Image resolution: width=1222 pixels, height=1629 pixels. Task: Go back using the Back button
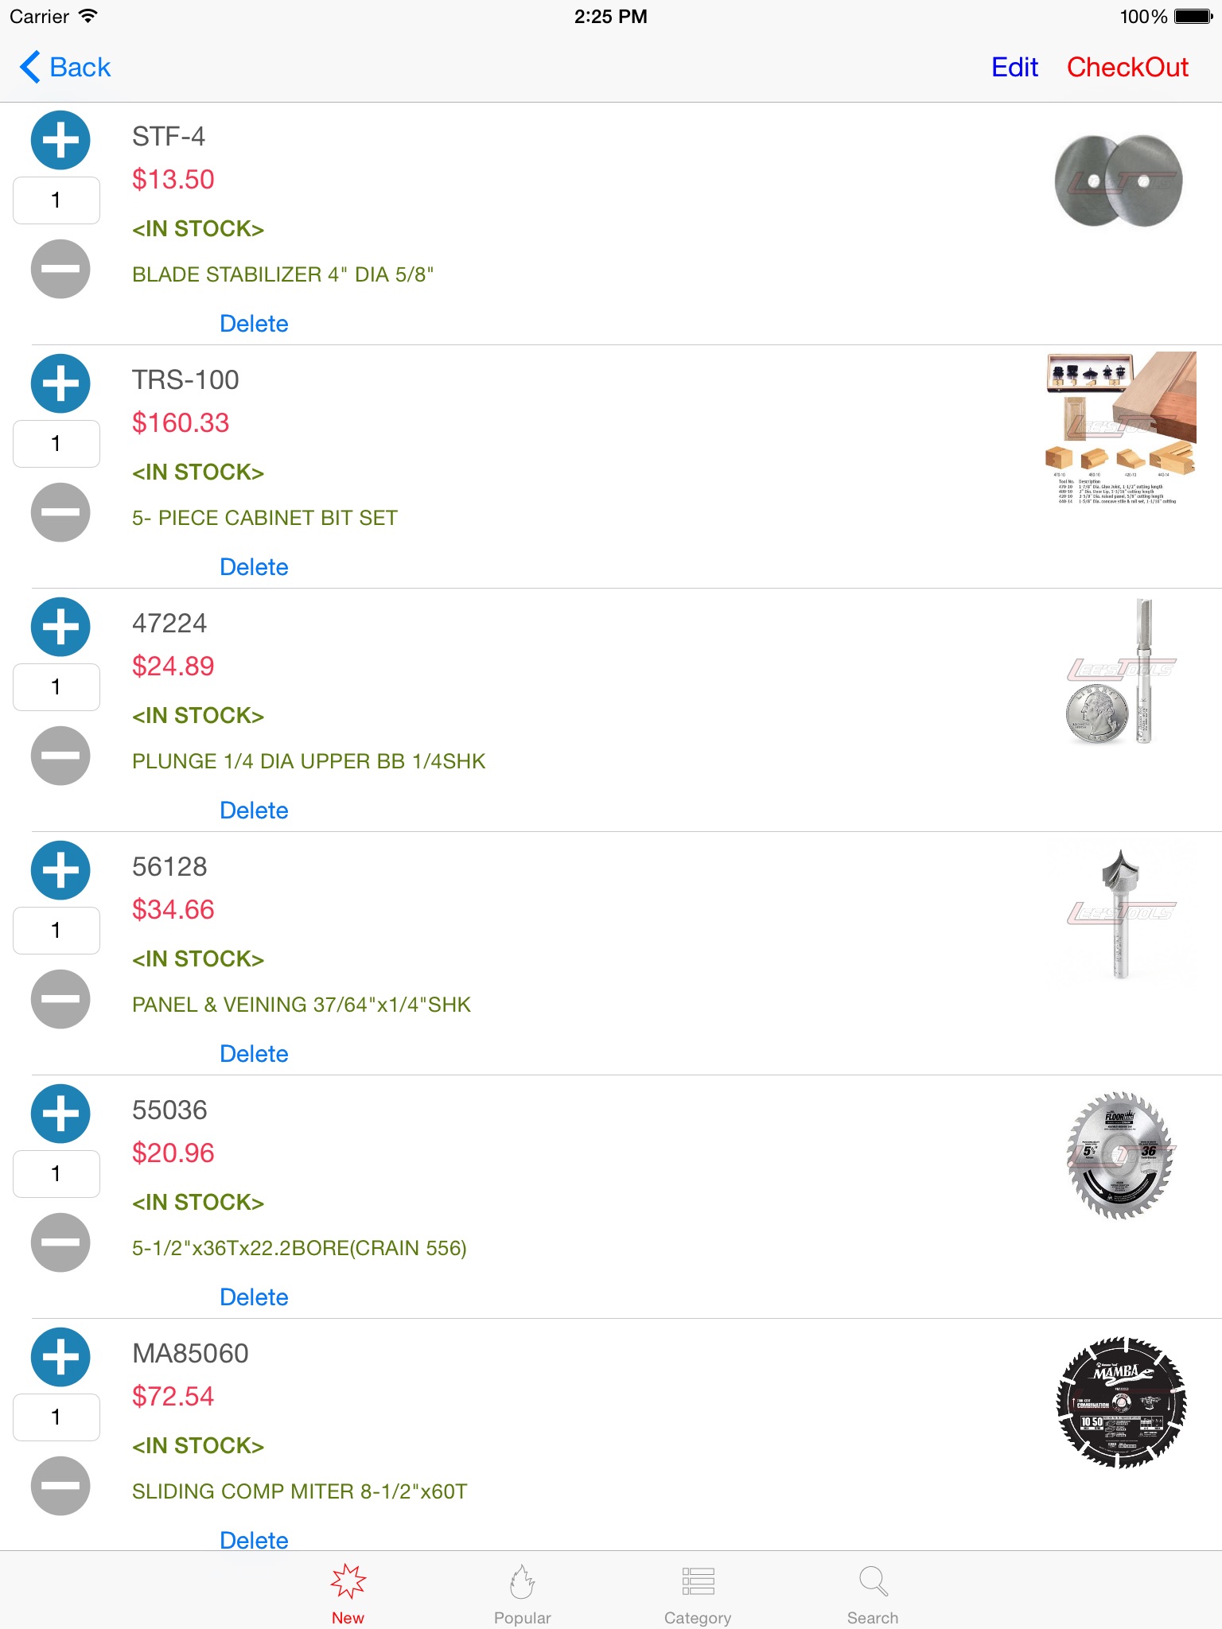click(65, 68)
